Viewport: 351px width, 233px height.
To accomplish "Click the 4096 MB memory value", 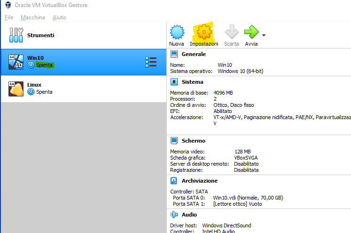I will coord(223,93).
